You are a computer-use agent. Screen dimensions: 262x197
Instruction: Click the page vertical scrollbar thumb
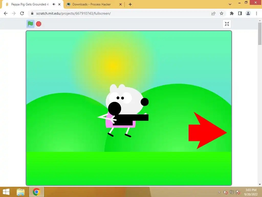260,34
